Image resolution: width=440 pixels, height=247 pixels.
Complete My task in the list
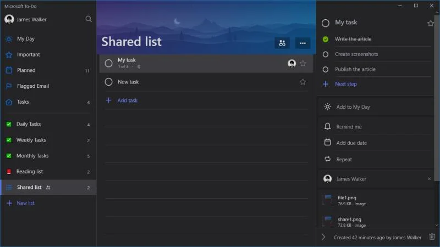108,63
